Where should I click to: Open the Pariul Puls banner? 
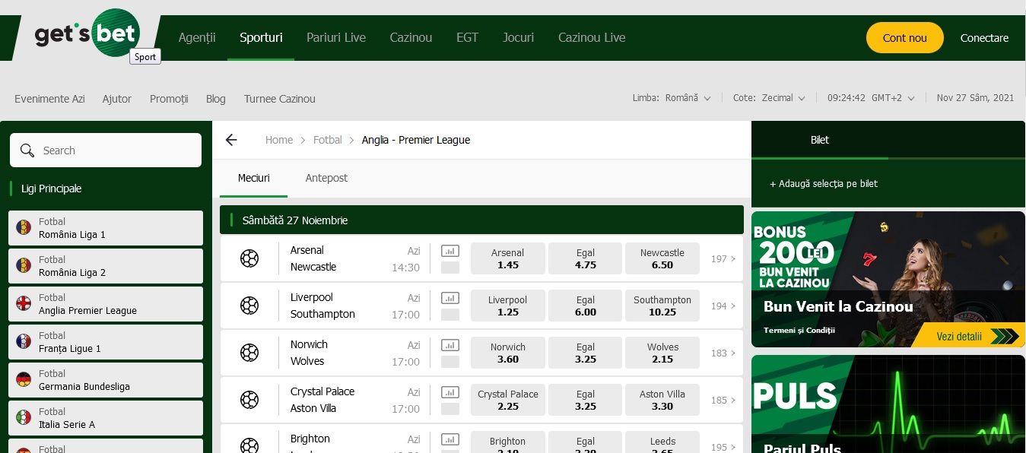pyautogui.click(x=888, y=404)
